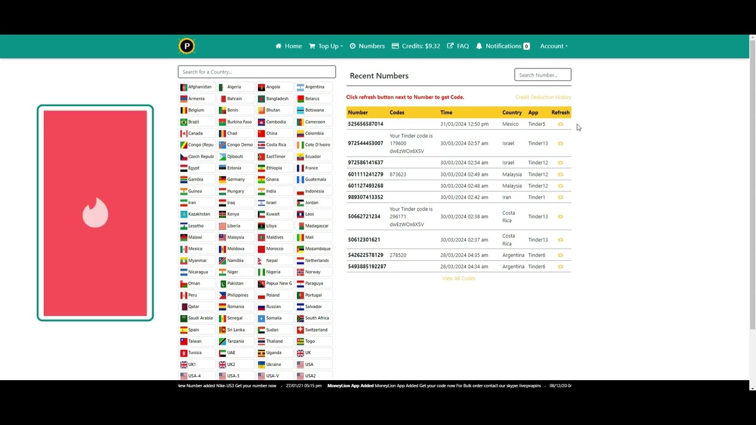Refresh code for number 542622578129
The image size is (756, 425).
(x=561, y=255)
